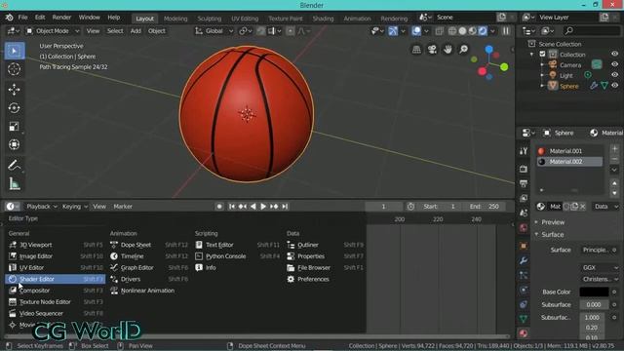Toggle visibility of Camera object
Viewport: 624px width, 351px height.
[615, 64]
